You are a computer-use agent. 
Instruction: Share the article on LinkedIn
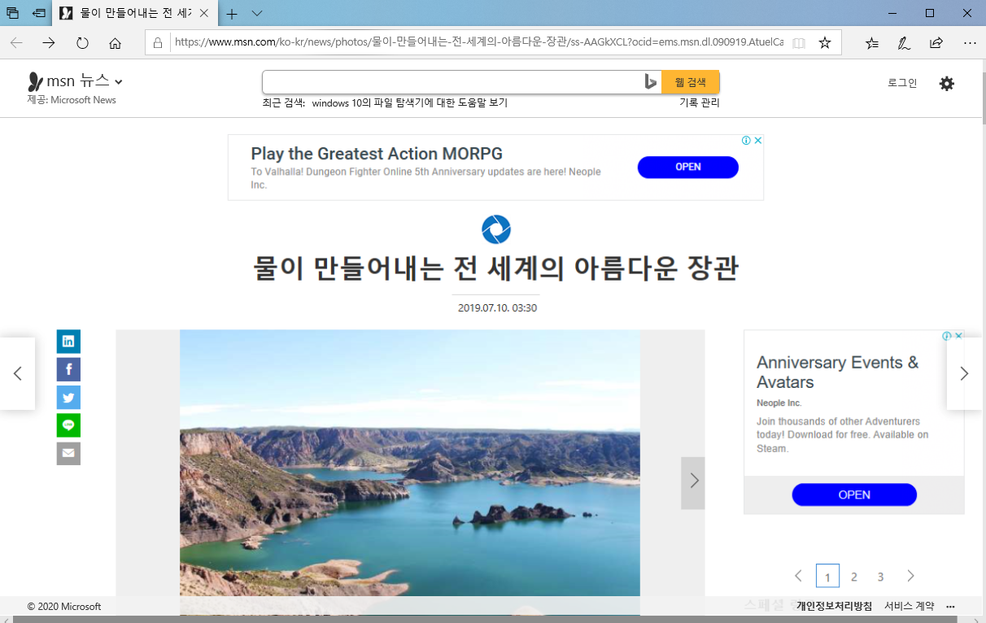point(68,342)
